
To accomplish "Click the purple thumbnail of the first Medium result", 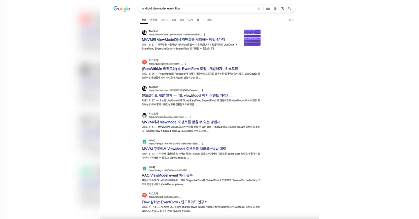I will pos(252,38).
